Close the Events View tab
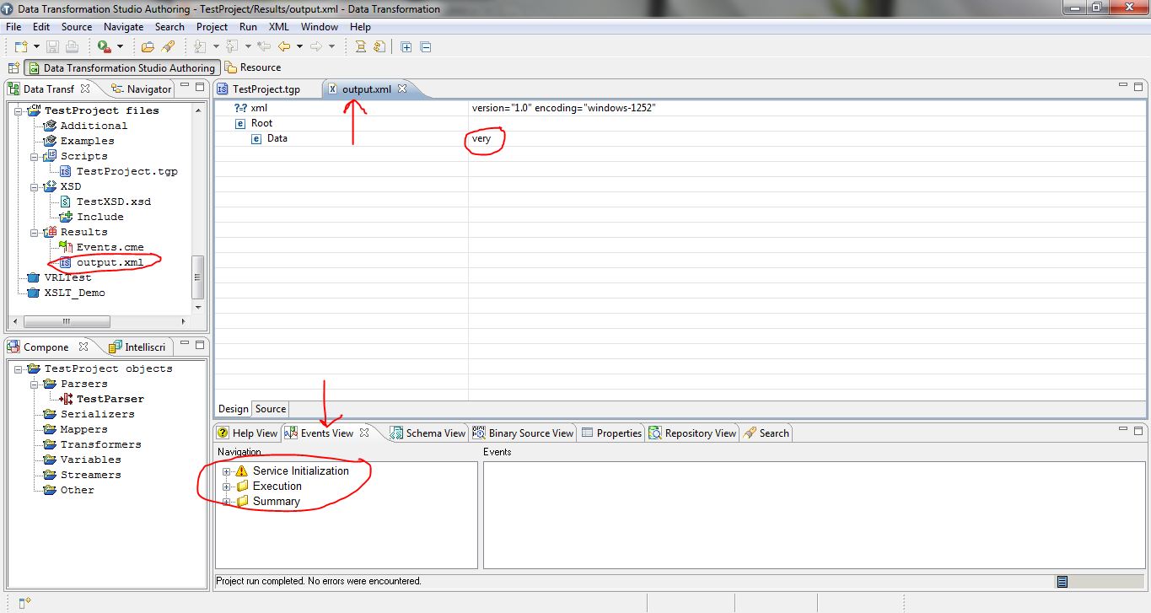1151x613 pixels. [364, 433]
